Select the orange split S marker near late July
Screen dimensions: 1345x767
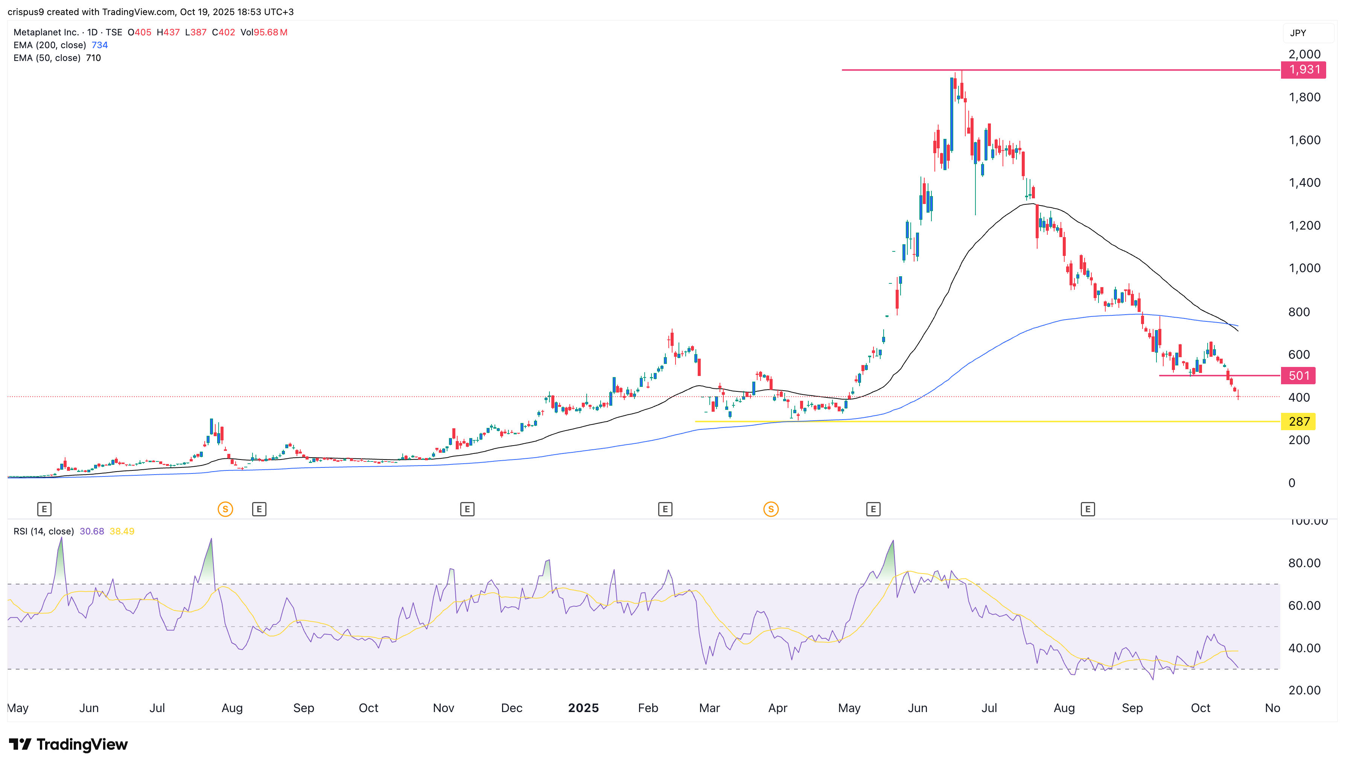coord(225,509)
